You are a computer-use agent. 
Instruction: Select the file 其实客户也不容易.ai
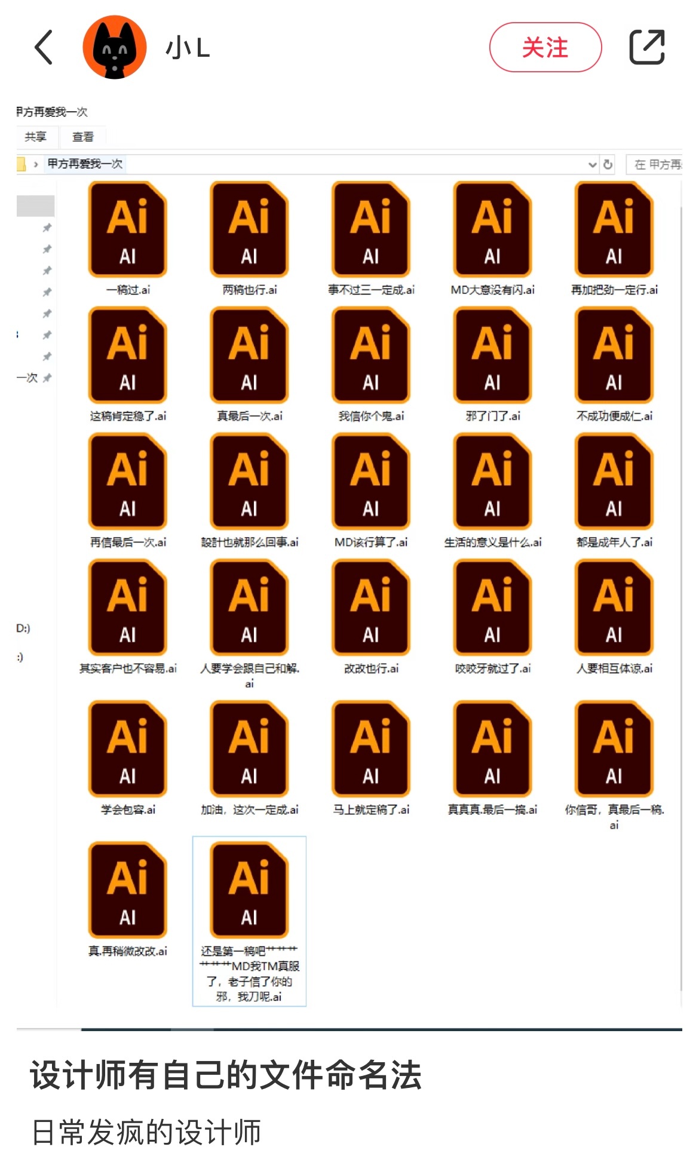coord(128,618)
